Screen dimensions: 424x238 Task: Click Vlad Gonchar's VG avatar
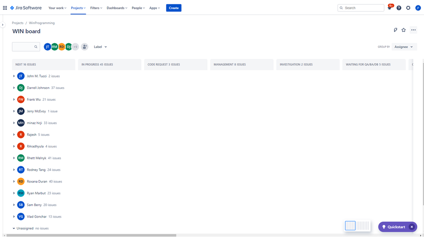point(21,216)
